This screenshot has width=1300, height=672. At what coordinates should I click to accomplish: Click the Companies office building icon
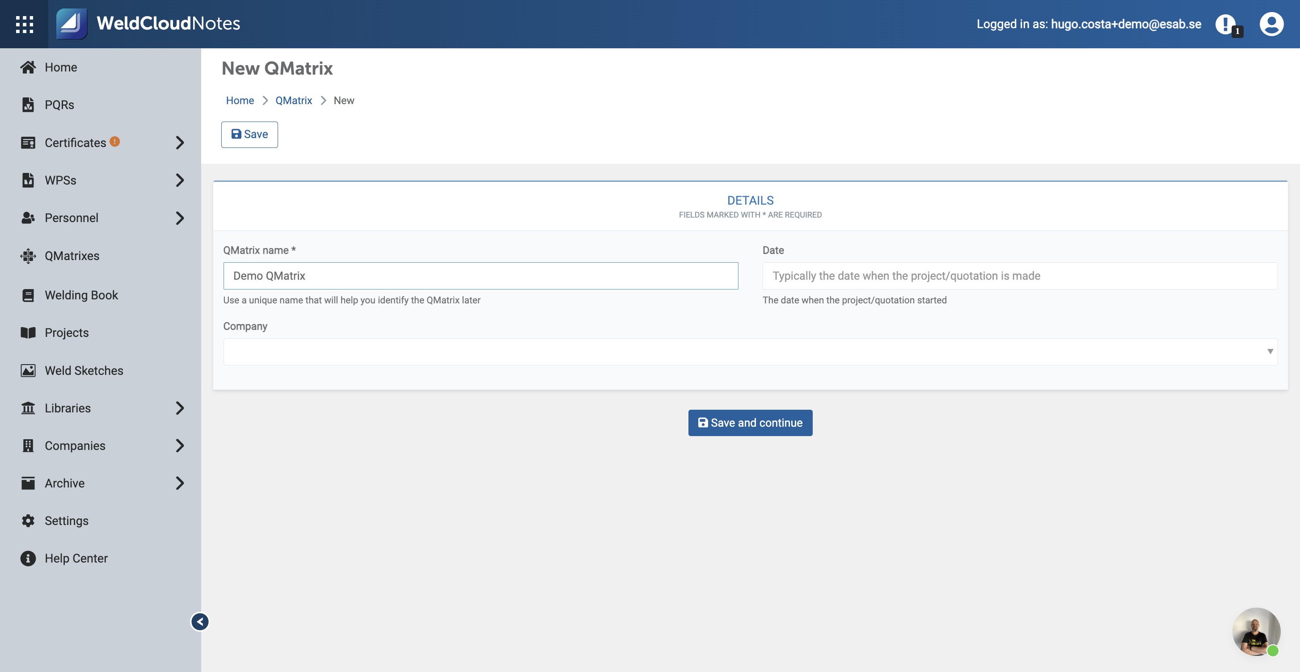(28, 445)
